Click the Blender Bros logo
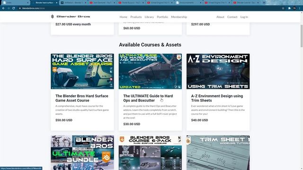Screen dimensions: 303x170 point(71,17)
